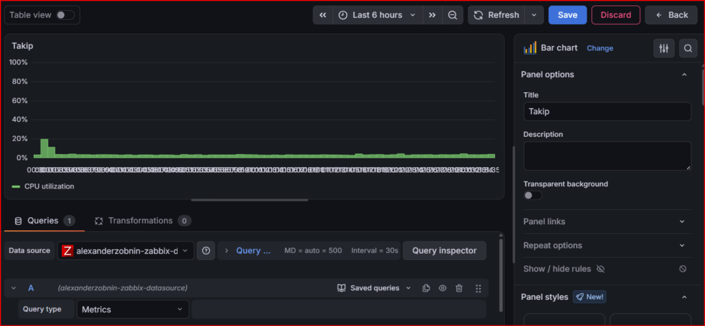Viewport: 705px width, 326px height.
Task: Click the green CPU utilization legend color marker
Action: [x=17, y=186]
